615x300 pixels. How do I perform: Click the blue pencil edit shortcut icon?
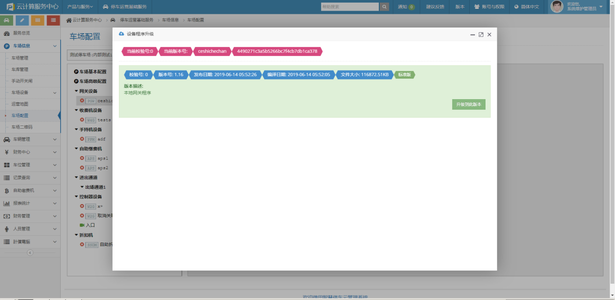[x=22, y=20]
